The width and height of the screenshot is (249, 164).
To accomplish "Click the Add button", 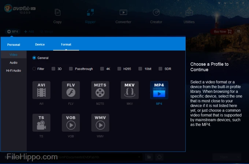I will (x=29, y=31).
